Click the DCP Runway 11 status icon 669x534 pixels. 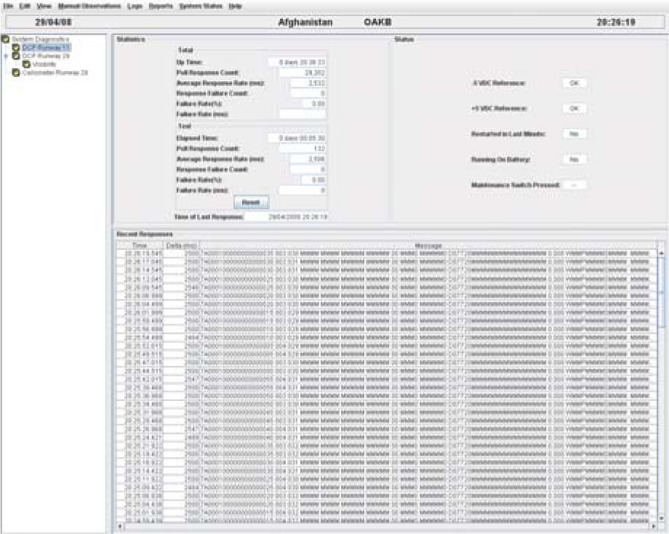click(15, 48)
